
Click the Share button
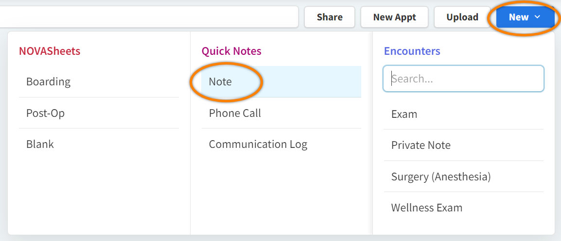tap(330, 17)
